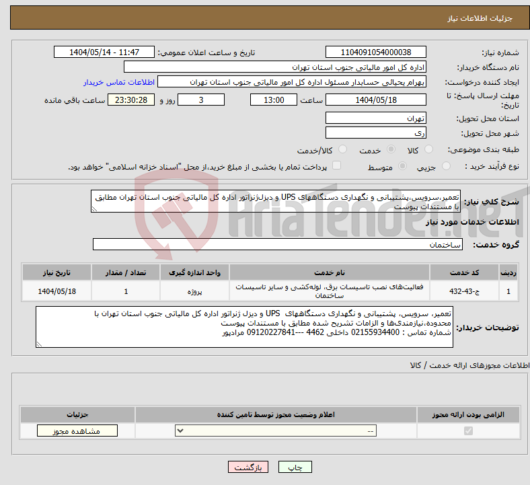This screenshot has width=530, height=485.
Task: Expand the اعلام وضعیت مجوز dropdown
Action: (x=276, y=431)
